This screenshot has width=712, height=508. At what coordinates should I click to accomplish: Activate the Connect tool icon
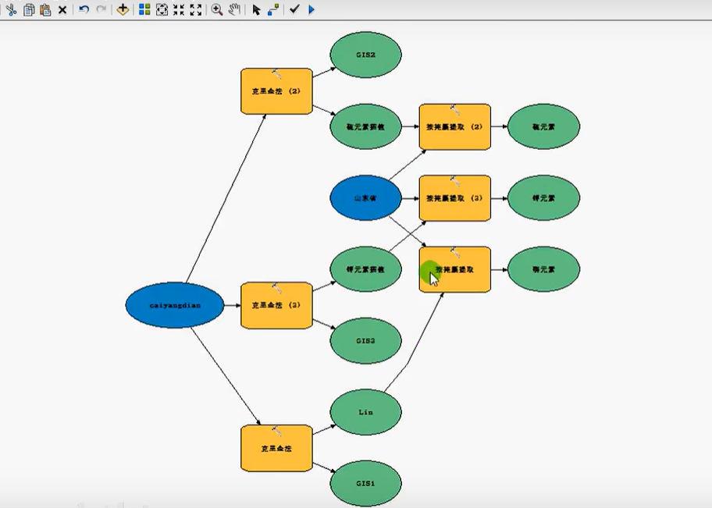coord(273,9)
